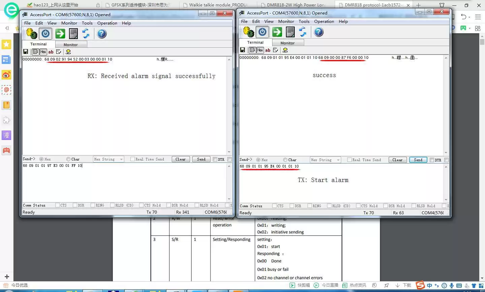Viewport: 485px width, 292px height.
Task: Open Hex String dropdown in COM6 window
Action: pyautogui.click(x=121, y=159)
